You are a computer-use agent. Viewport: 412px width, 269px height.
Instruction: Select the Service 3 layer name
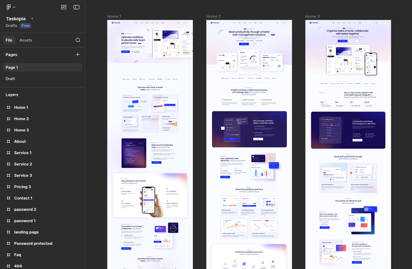point(23,175)
